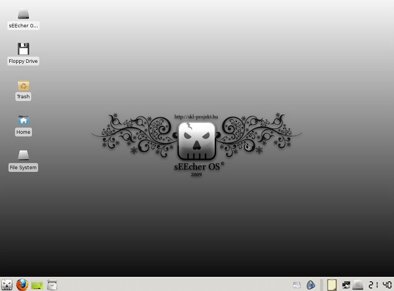Launch Firefox from the panel
This screenshot has height=291, width=394.
tap(22, 285)
